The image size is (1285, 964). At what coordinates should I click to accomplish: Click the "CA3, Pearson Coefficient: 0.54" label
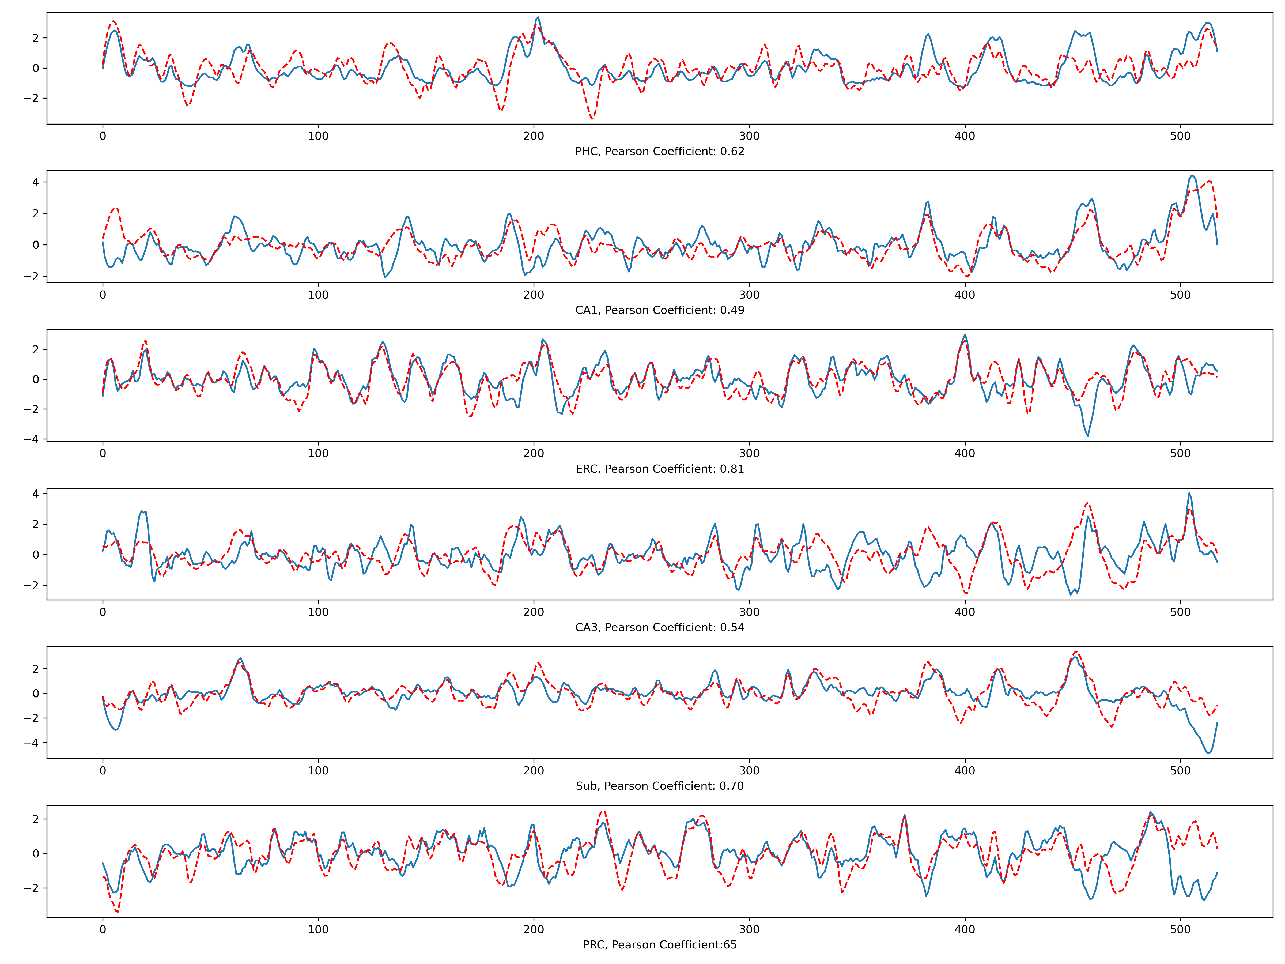tap(659, 628)
